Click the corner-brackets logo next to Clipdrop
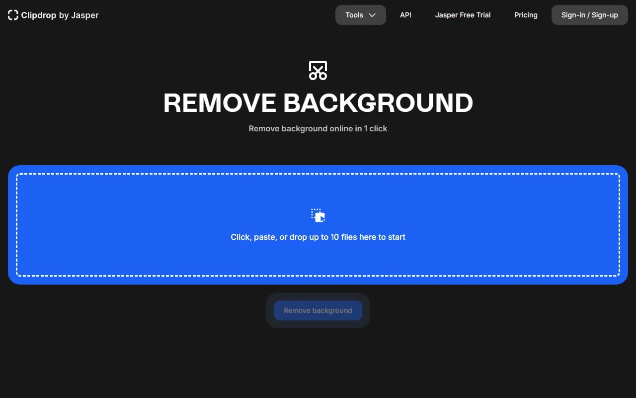The image size is (636, 398). (x=12, y=15)
